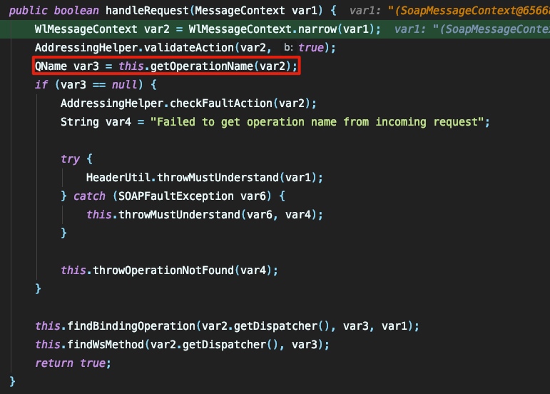Click the handleRequest method name
This screenshot has width=550, height=394.
(147, 11)
